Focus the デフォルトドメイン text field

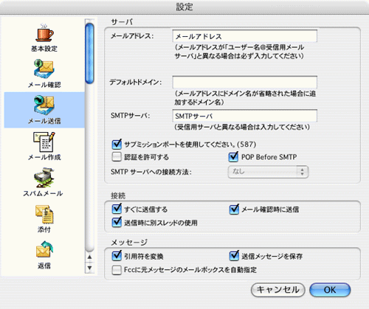245,82
